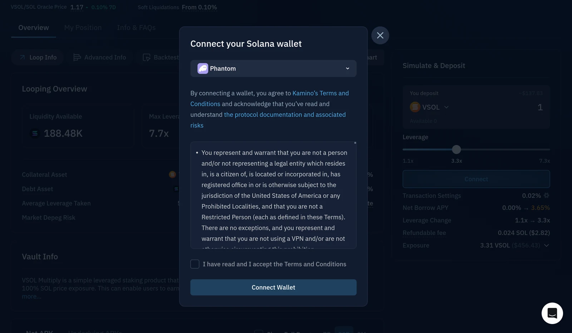
Task: Open Kamino's Terms and Conditions link
Action: 270,98
